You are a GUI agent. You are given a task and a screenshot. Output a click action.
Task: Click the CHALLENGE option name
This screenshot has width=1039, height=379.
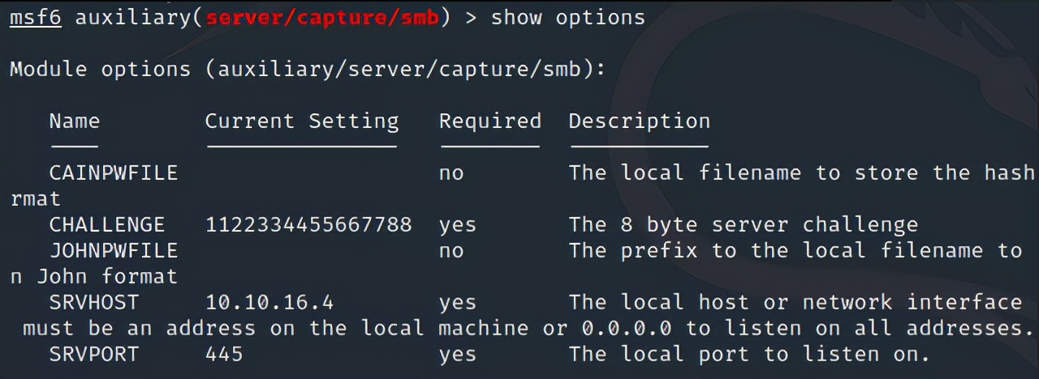(x=106, y=224)
